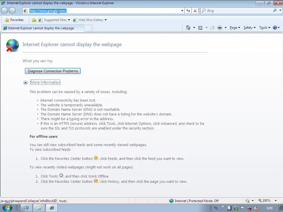This screenshot has height=212, width=283.
Task: Show hidden tray icons chevron
Action: click(223, 206)
